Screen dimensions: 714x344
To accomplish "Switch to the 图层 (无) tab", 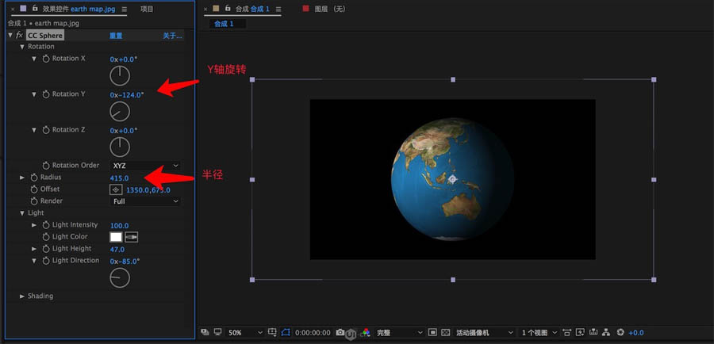I will [330, 9].
